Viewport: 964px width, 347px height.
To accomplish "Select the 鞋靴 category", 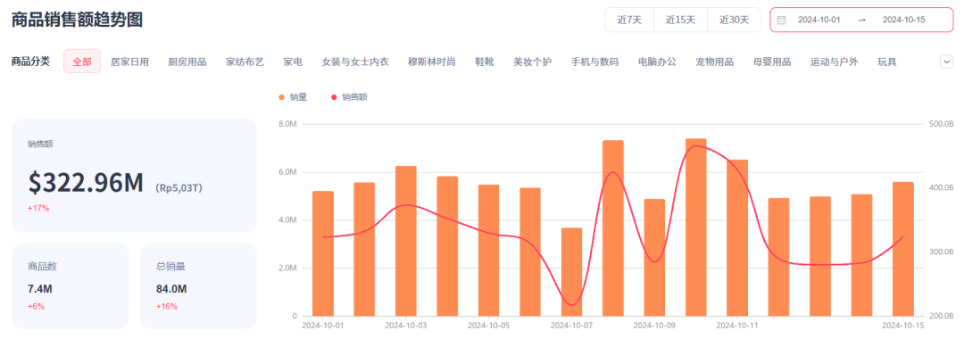I will [x=485, y=62].
